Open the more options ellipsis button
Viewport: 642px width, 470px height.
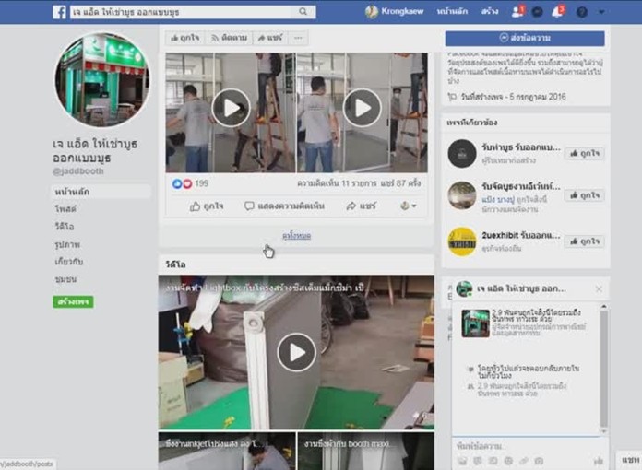pos(297,38)
